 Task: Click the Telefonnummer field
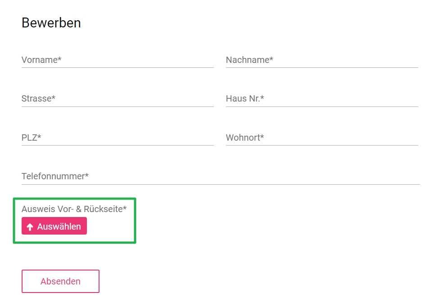pos(221,176)
